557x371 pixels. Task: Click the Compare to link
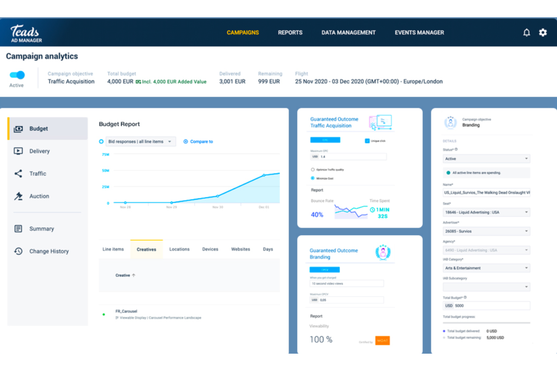click(198, 142)
